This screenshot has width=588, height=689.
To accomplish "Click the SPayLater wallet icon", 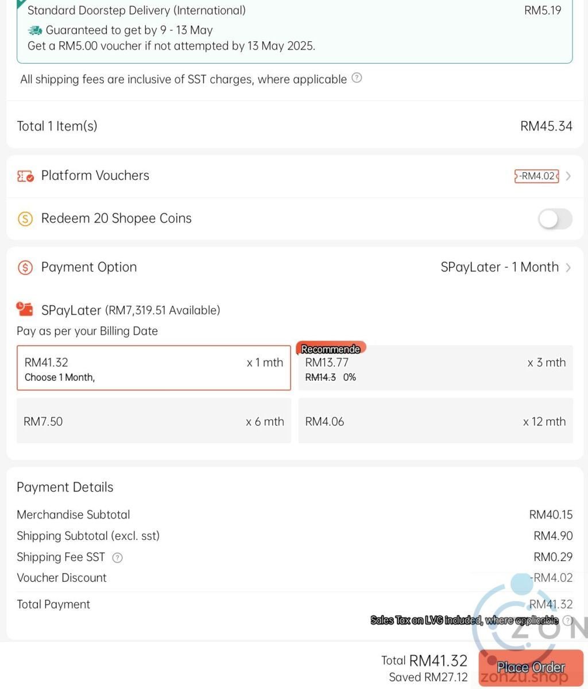I will pos(25,309).
